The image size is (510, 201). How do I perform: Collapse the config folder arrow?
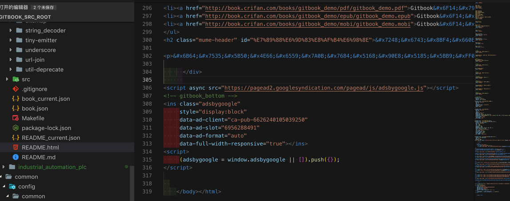click(x=4, y=186)
